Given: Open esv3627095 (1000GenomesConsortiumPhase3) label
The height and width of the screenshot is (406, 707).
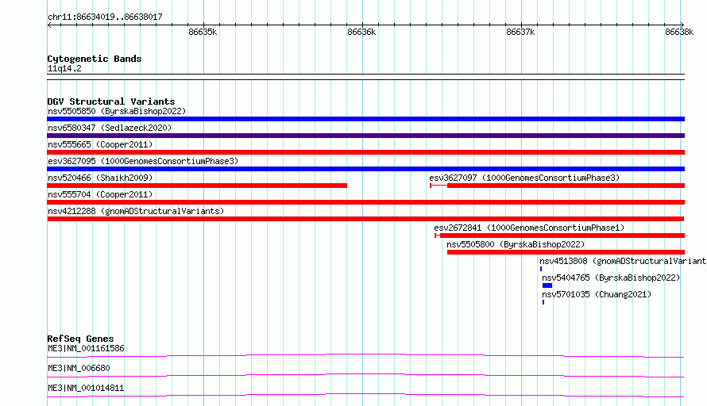Looking at the screenshot, I should [143, 161].
